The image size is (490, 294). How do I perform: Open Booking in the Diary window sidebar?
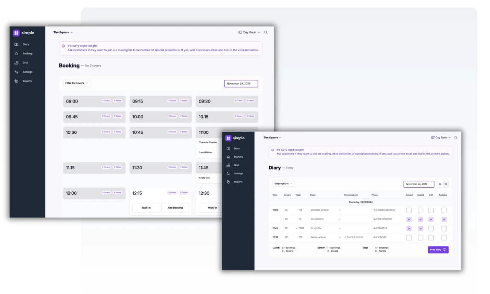coord(238,157)
